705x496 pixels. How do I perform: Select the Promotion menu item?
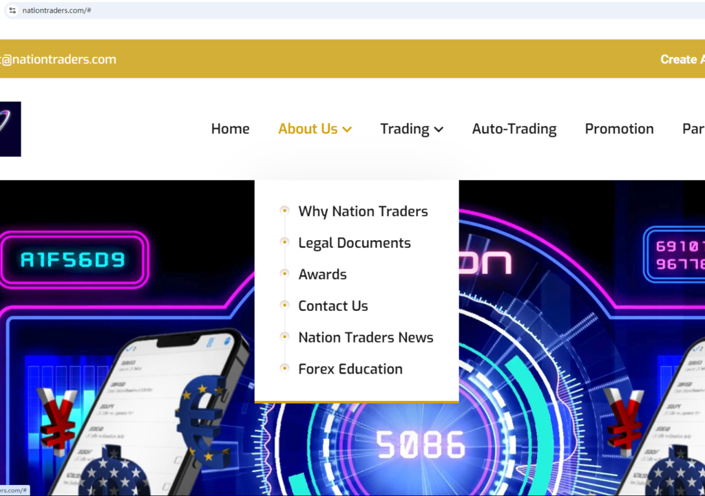[619, 129]
